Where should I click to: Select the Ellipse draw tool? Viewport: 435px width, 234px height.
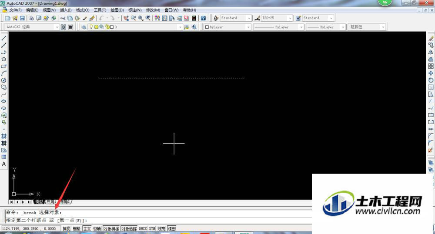4,101
